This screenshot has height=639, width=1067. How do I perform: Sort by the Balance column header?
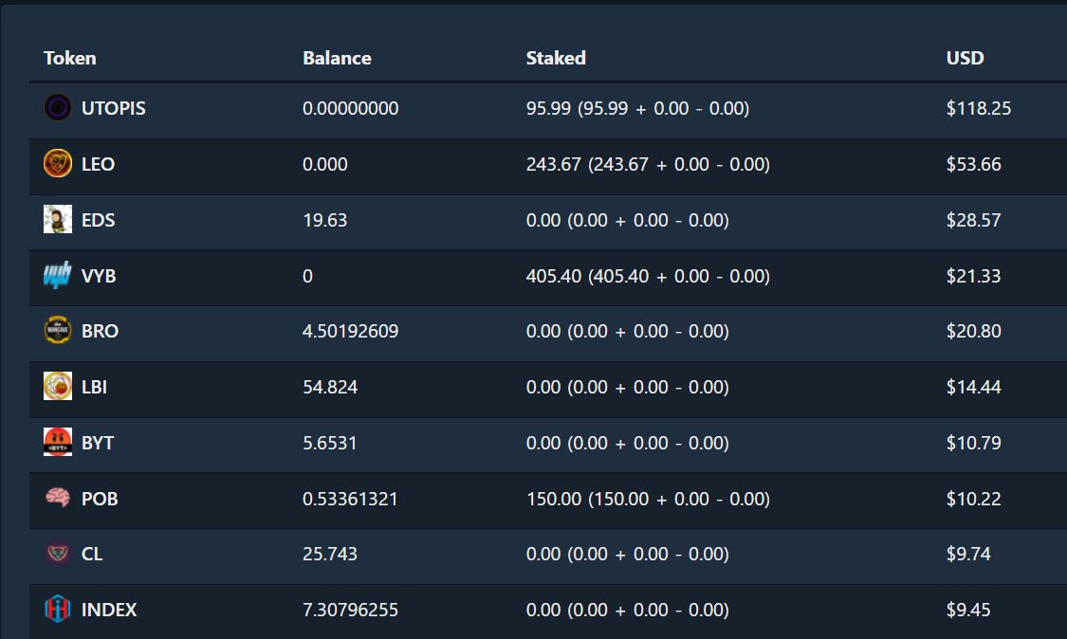337,58
